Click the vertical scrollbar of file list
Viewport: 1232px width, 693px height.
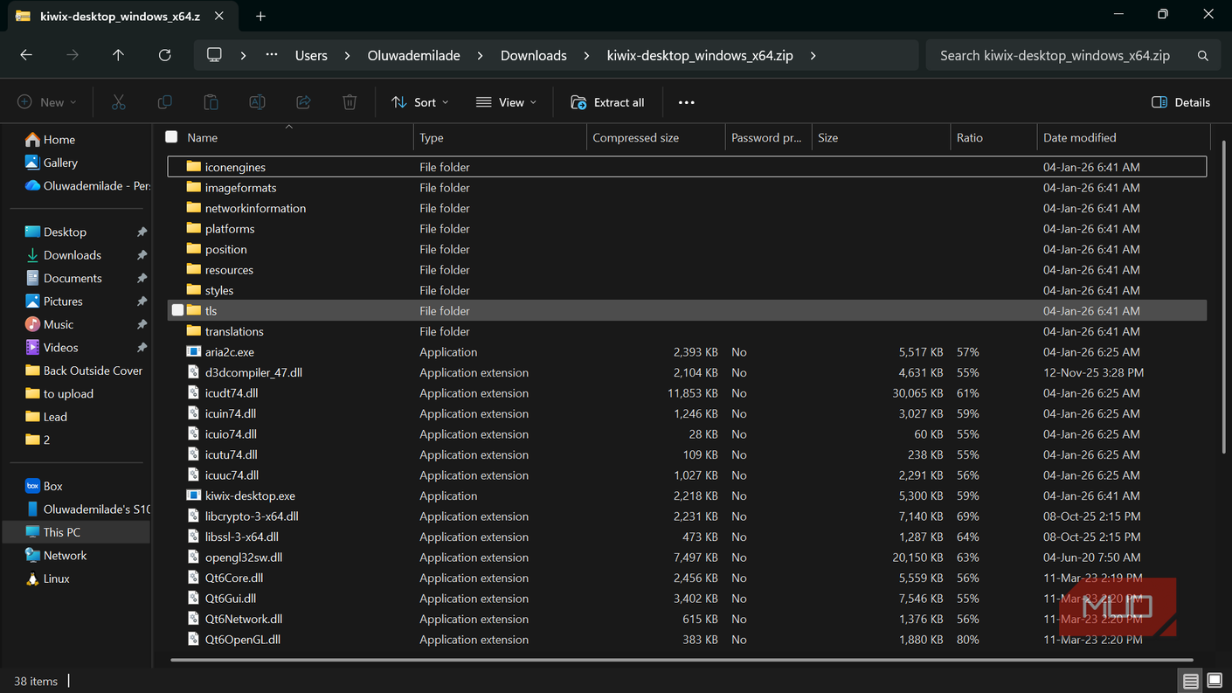click(x=1222, y=297)
